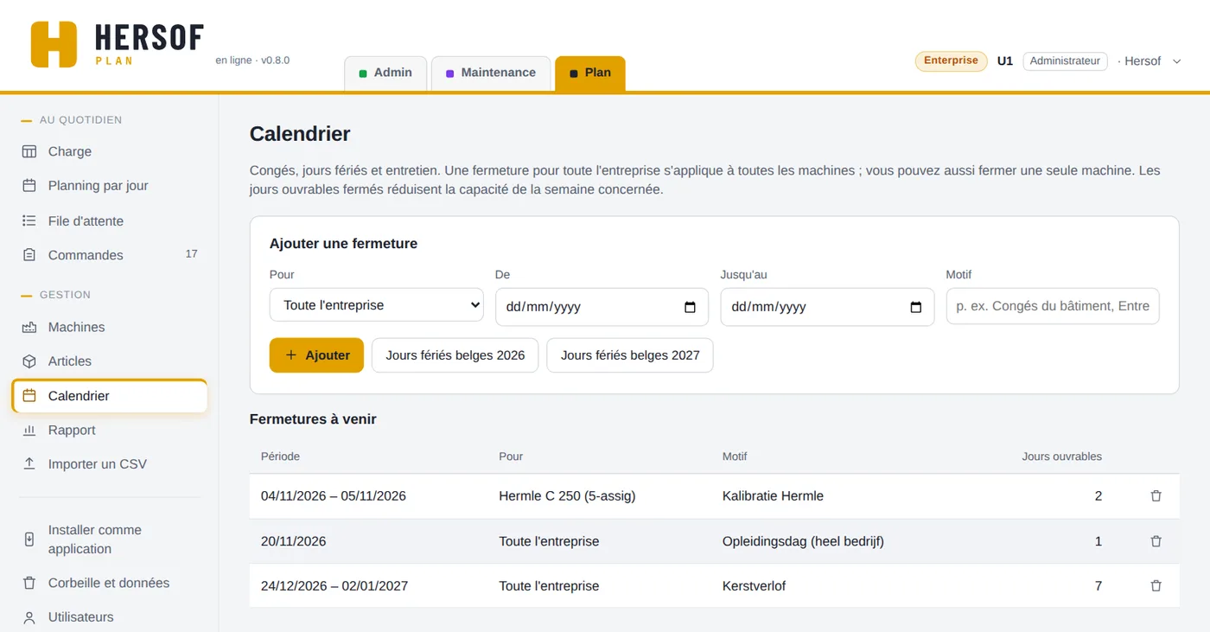Open the calendar picker in the Jusqu'au field
The width and height of the screenshot is (1210, 632).
(x=916, y=307)
